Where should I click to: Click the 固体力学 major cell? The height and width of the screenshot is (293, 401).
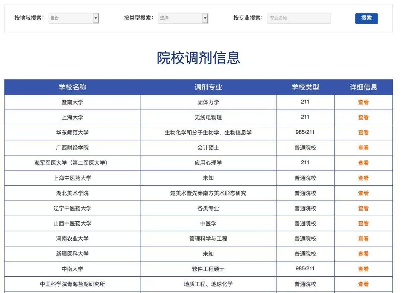pos(208,102)
